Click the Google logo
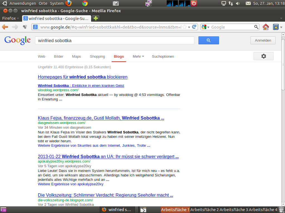 pos(18,40)
